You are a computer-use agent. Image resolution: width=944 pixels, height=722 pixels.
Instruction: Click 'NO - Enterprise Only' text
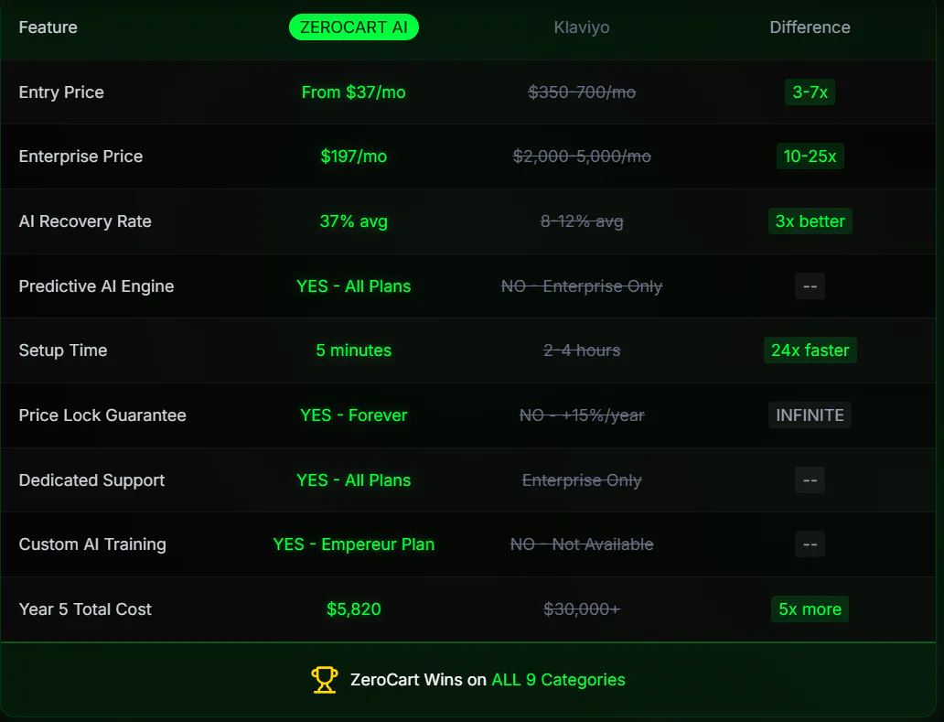(582, 286)
